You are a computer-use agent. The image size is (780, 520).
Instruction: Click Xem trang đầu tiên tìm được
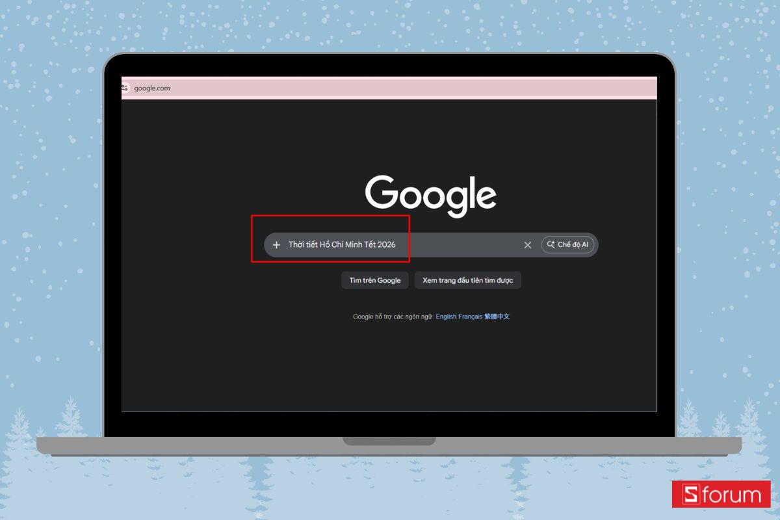[x=468, y=280]
